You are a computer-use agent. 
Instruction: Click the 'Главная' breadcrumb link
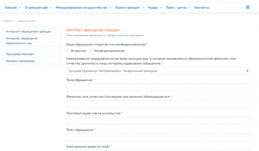click(x=8, y=21)
